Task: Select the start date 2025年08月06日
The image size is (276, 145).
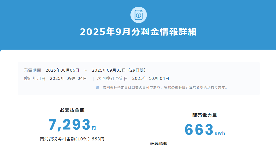Action: point(62,70)
